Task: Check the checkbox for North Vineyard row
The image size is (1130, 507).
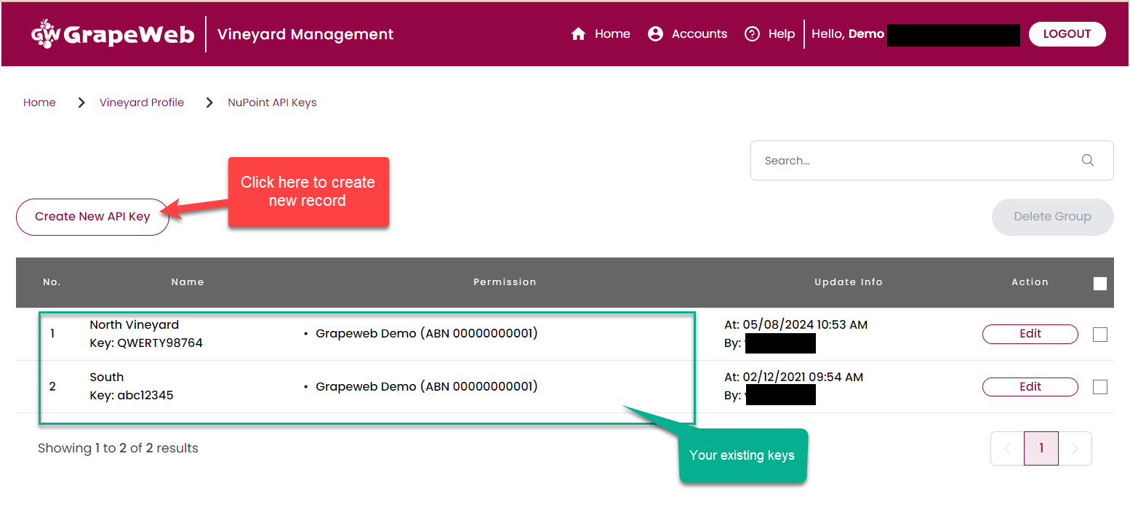Action: pyautogui.click(x=1099, y=334)
